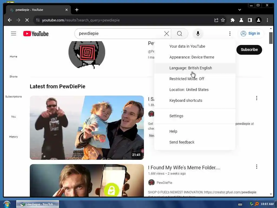Image resolution: width=277 pixels, height=208 pixels.
Task: Clear the search box with the X icon
Action: point(166,33)
